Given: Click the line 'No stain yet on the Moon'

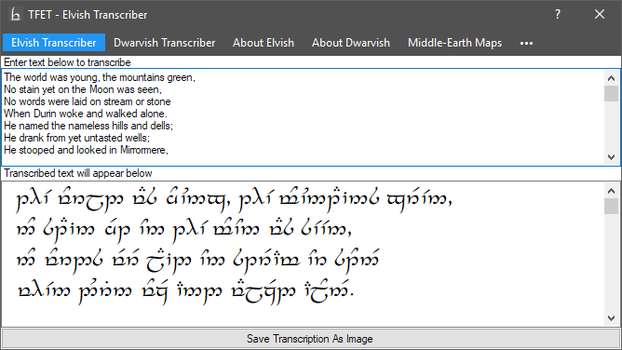Looking at the screenshot, I should click(83, 89).
